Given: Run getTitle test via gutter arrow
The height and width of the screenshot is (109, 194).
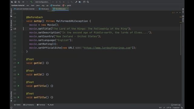Looking at the screenshot, I should tap(18, 86).
